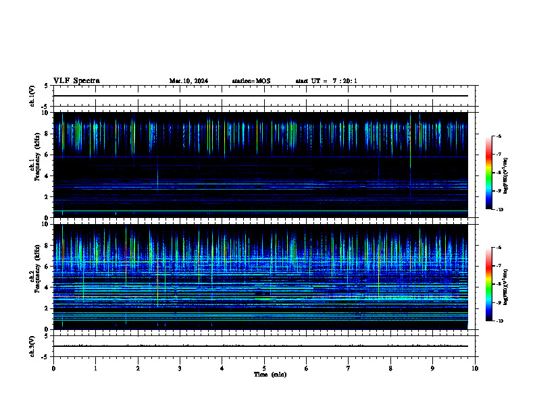Image resolution: width=535 pixels, height=413 pixels.
Task: Click the "ch.1(V)" axis label on top panel
Action: click(32, 96)
